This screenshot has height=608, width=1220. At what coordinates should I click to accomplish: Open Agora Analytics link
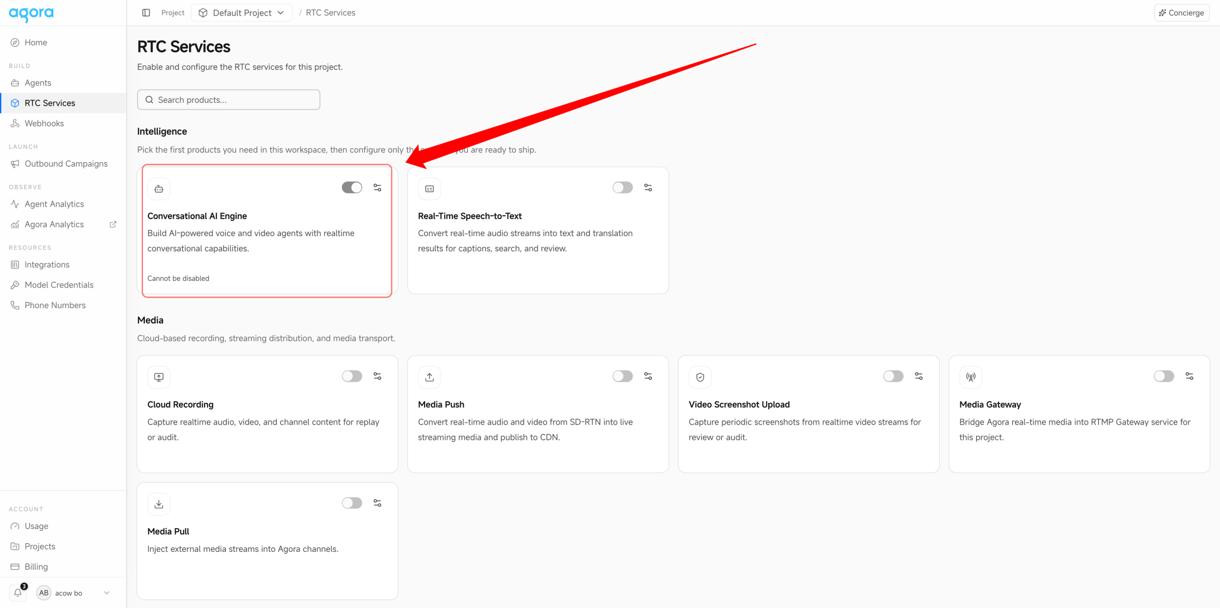tap(63, 224)
